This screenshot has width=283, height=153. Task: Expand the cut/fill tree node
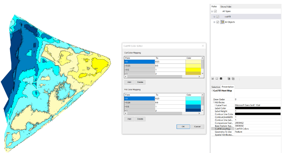tap(214, 17)
